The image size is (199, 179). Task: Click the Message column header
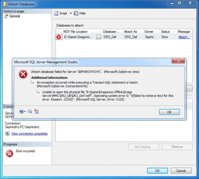(x=184, y=32)
